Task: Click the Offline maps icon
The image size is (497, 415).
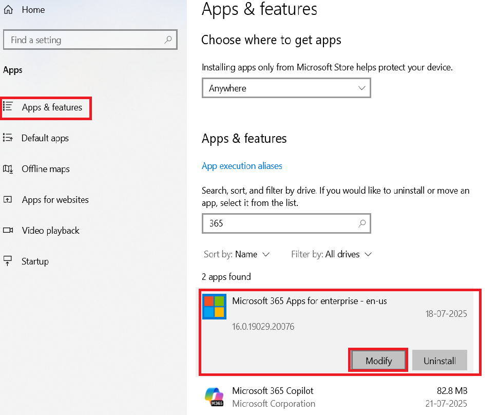Action: 8,168
